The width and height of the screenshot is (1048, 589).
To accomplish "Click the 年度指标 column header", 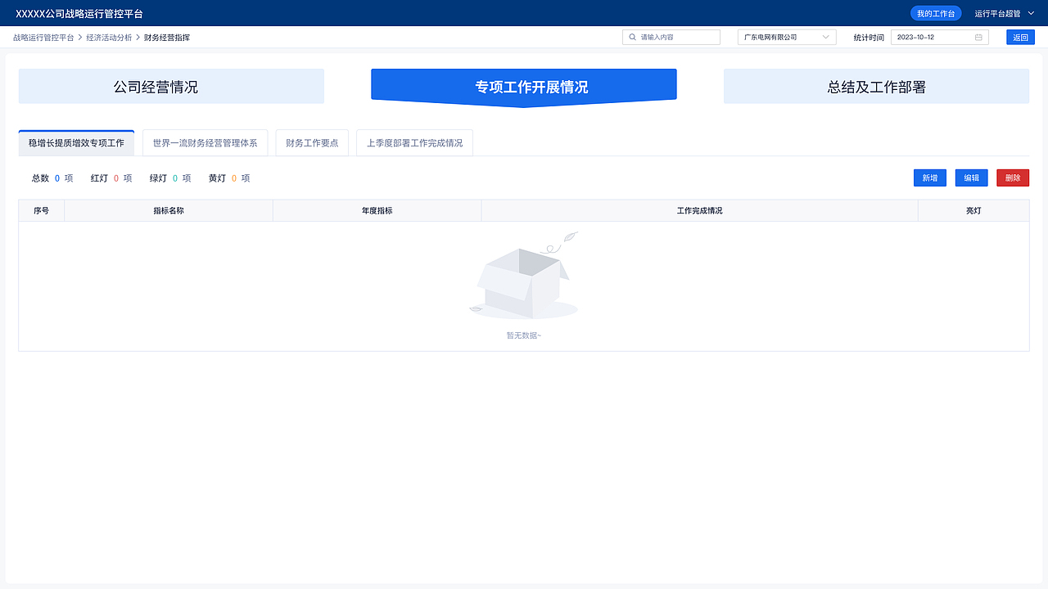I will point(377,210).
